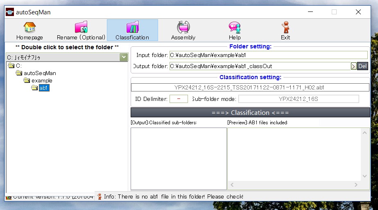Open the drive selection dropdown arrow

[124, 57]
